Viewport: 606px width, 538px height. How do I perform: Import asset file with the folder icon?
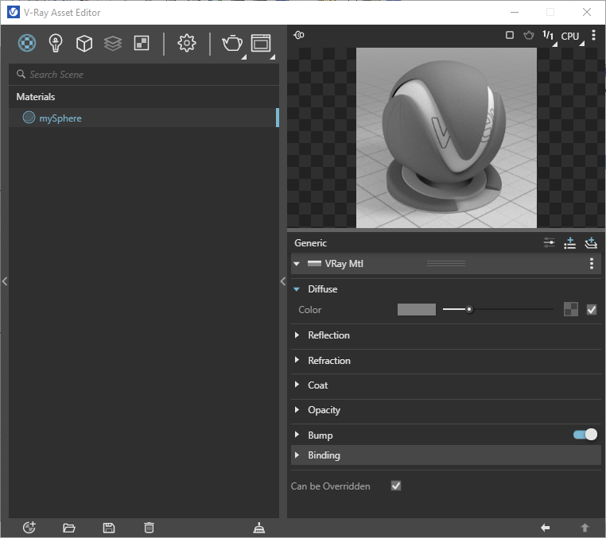click(x=69, y=528)
